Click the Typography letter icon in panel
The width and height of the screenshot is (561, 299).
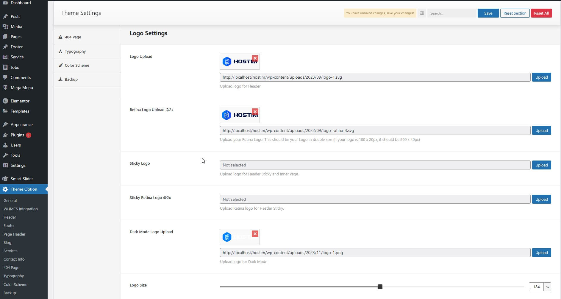point(60,51)
